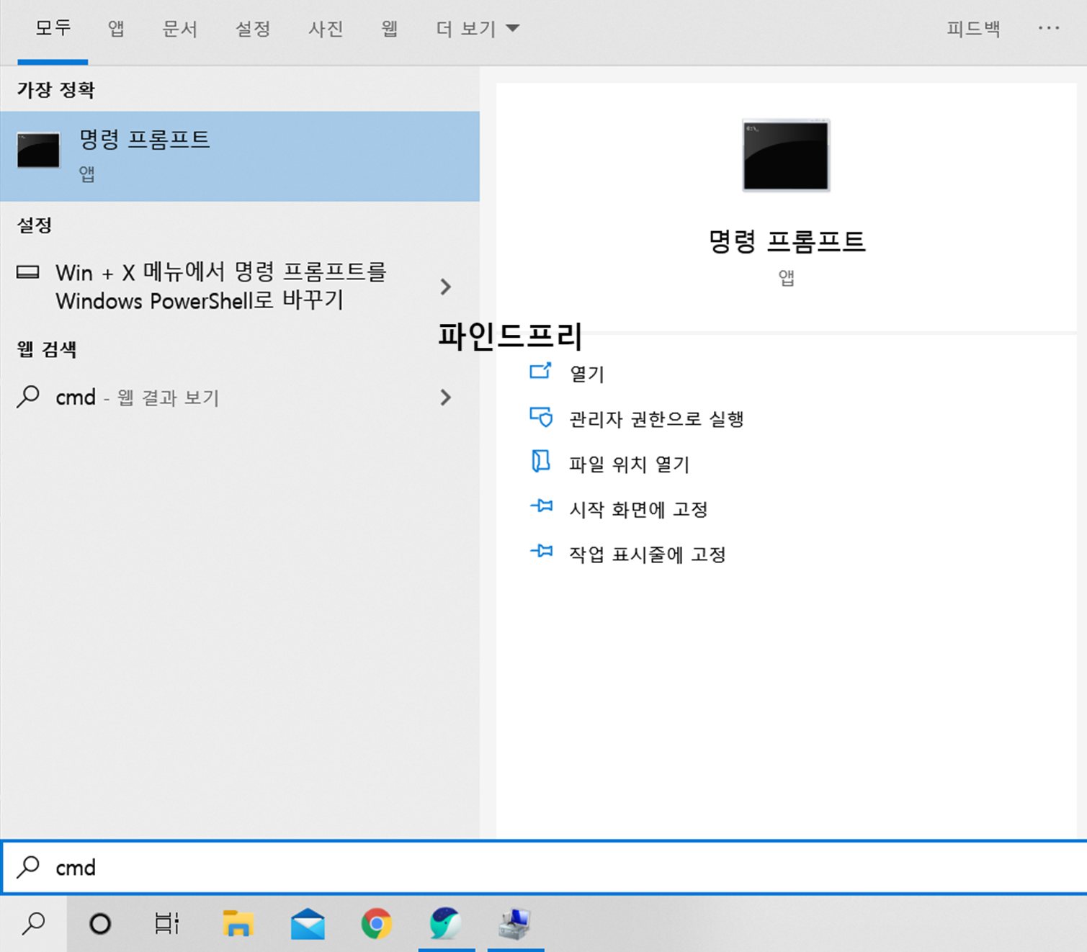Viewport: 1087px width, 952px height.
Task: Open the computer tool app on taskbar
Action: tap(515, 924)
